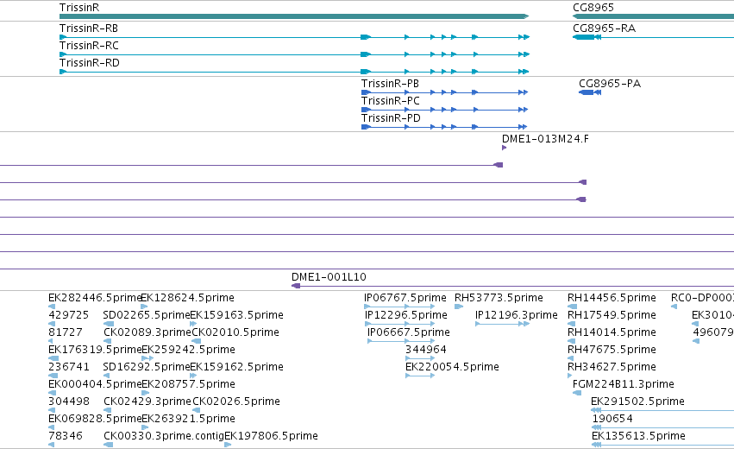Open EK259242.5prime EST label
Screen dimensions: 734x449
tap(188, 350)
